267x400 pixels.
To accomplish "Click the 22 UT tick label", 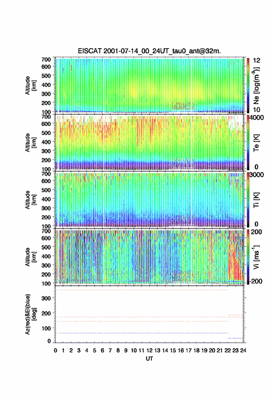I will [228, 350].
